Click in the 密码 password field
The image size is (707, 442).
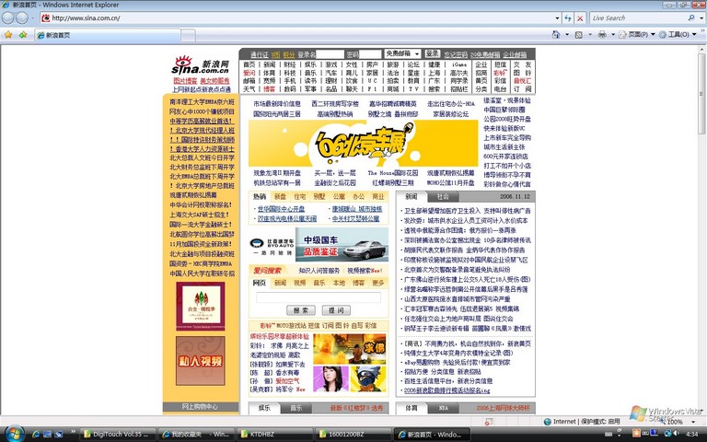point(371,54)
